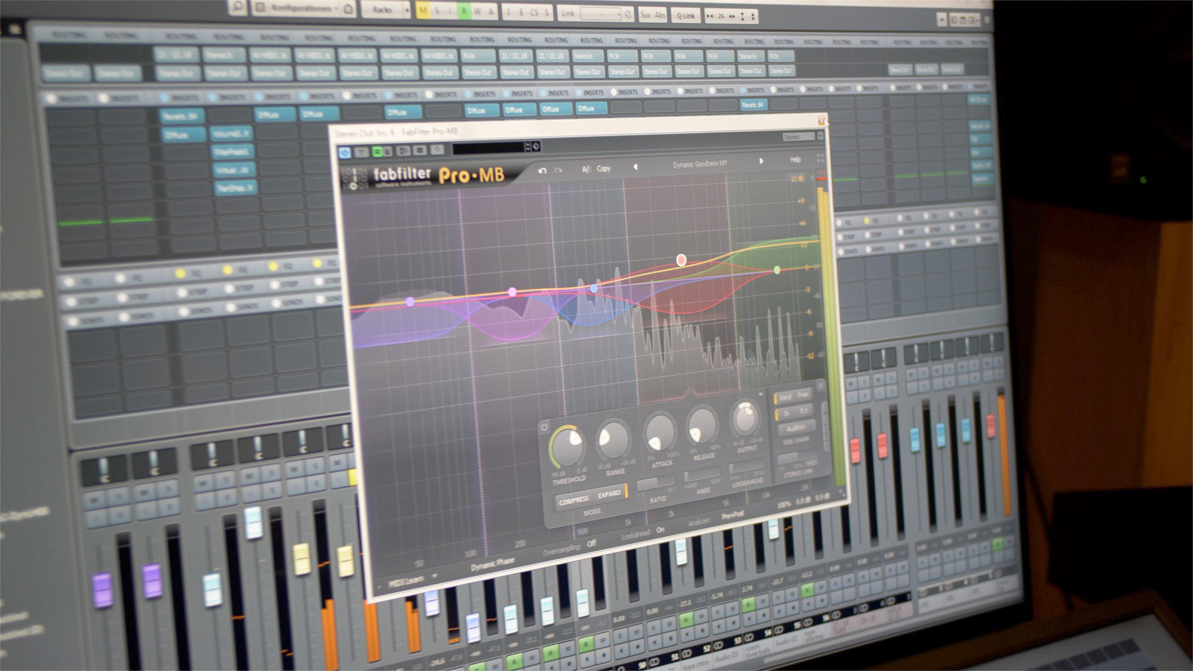Viewport: 1193px width, 671px height.
Task: Open Link group dropdown field
Action: click(x=600, y=13)
